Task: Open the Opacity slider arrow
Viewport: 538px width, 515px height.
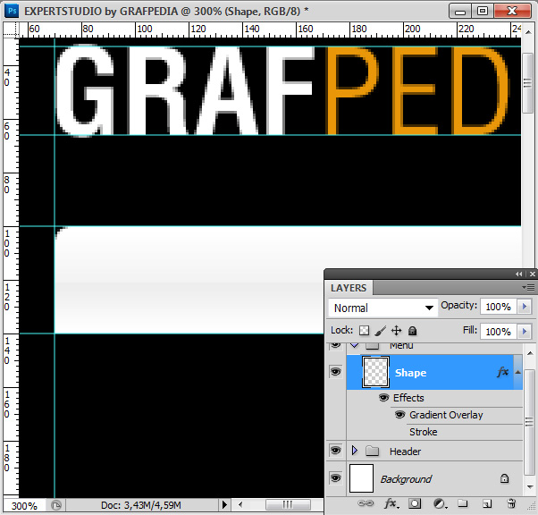Action: click(x=525, y=307)
